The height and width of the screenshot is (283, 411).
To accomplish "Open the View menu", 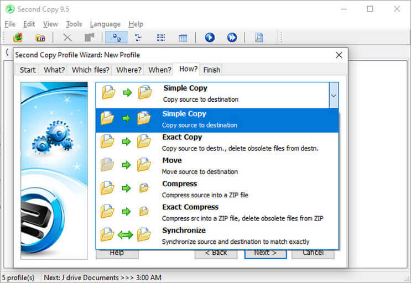I will pyautogui.click(x=50, y=24).
